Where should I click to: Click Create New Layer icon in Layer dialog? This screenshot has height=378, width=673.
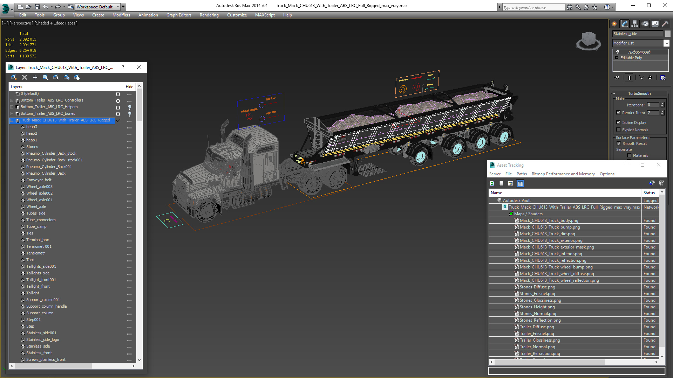tap(14, 77)
